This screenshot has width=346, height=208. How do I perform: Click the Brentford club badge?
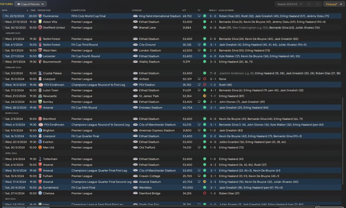point(40,119)
